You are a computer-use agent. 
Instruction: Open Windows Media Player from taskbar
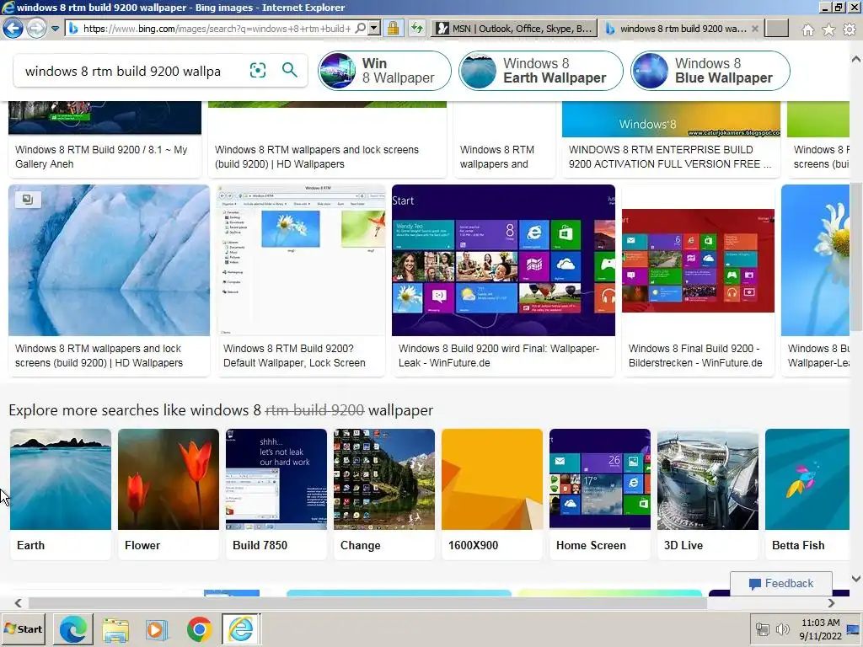click(x=157, y=628)
